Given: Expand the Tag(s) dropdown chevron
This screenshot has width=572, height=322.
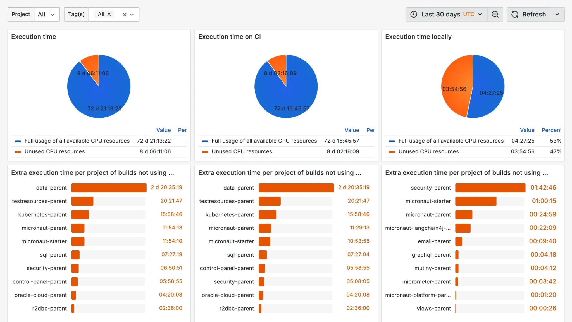Looking at the screenshot, I should click(x=132, y=15).
